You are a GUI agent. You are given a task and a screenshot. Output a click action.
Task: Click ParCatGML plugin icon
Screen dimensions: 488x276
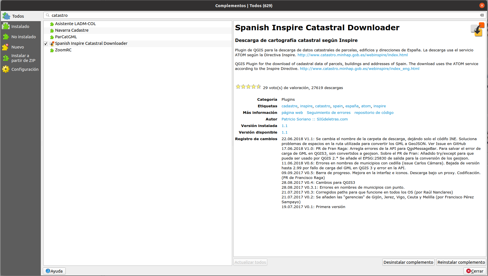pyautogui.click(x=52, y=37)
